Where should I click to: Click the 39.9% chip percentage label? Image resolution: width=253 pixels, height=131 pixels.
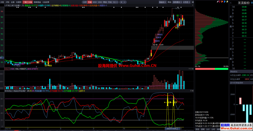pyautogui.click(x=226, y=66)
